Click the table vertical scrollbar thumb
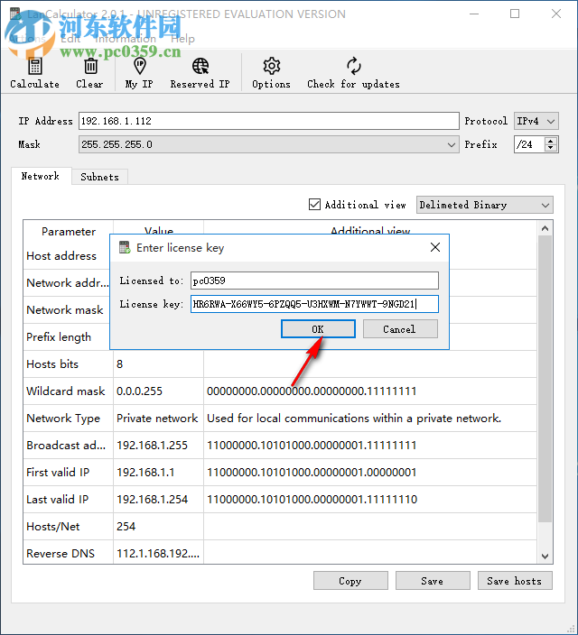 545,379
